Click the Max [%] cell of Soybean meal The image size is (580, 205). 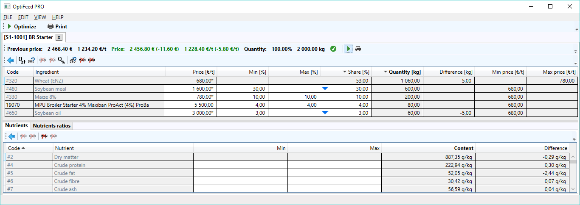coord(294,89)
